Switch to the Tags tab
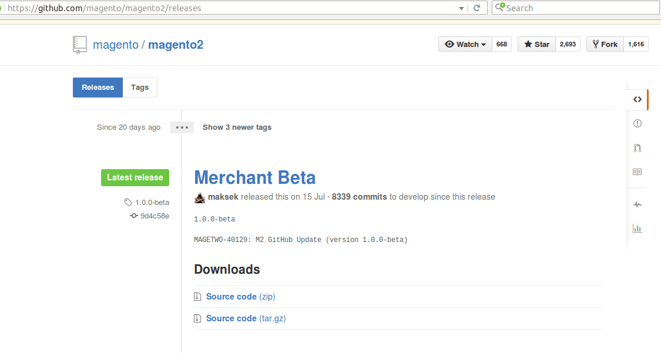Screen dimensions: 661x353 [x=140, y=87]
